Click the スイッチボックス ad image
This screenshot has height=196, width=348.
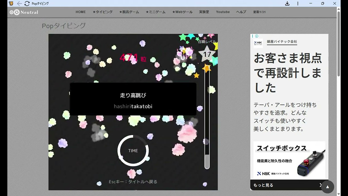tap(289, 160)
